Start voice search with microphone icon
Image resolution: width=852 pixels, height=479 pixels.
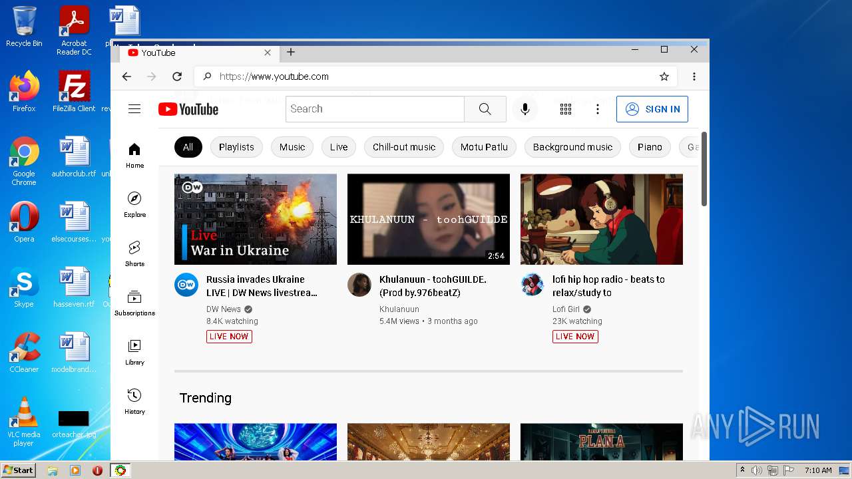525,109
